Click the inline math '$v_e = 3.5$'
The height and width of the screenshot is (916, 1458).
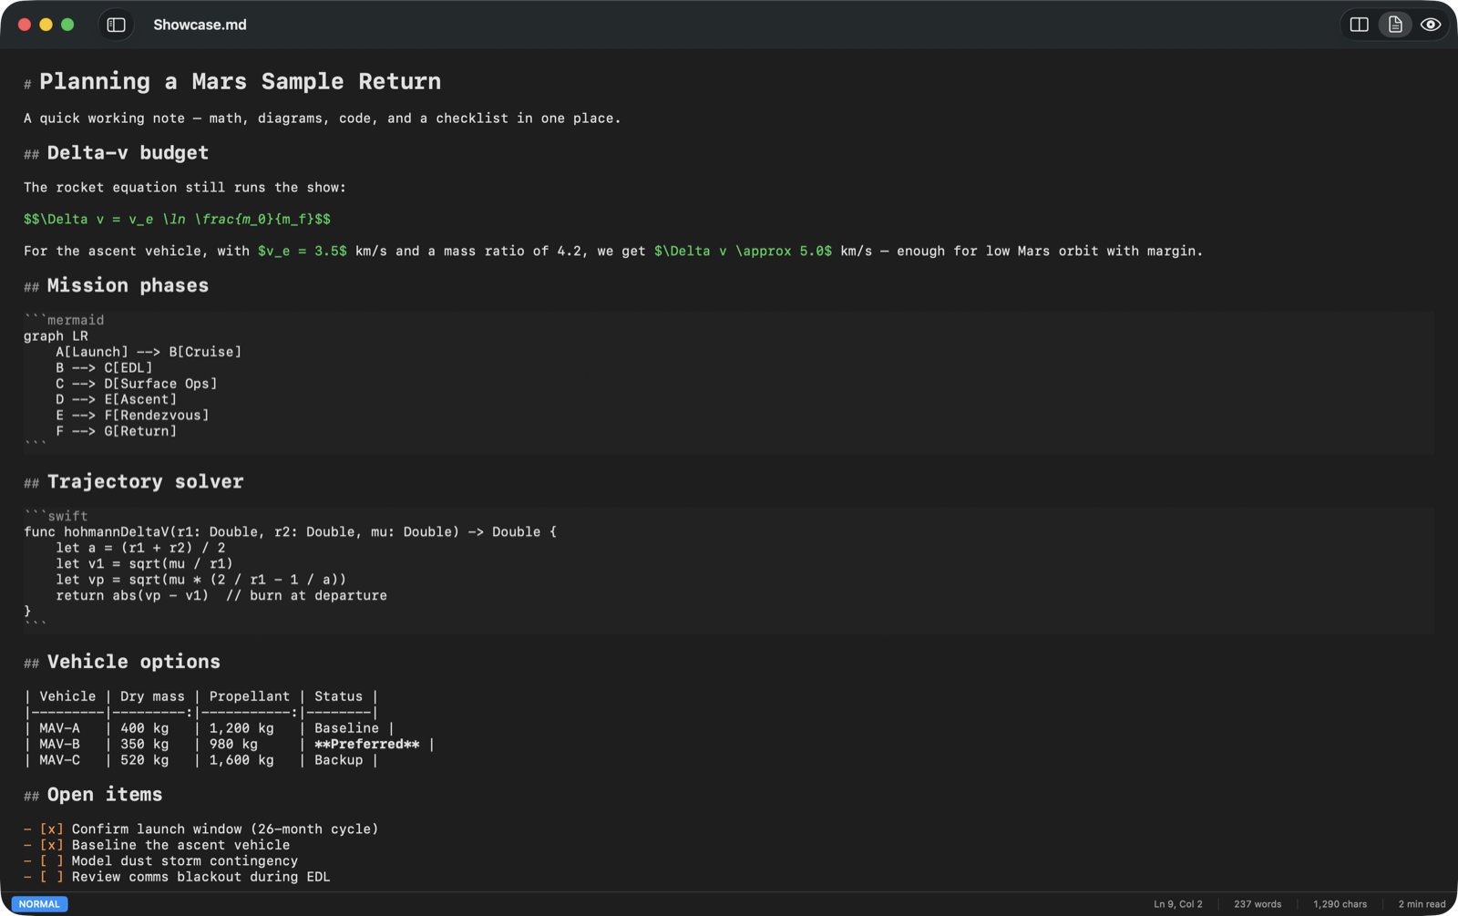303,252
